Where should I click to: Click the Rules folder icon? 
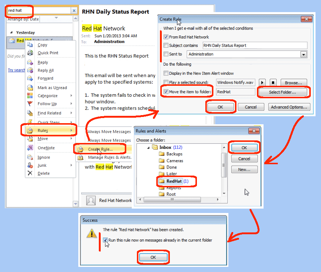coord(30,131)
